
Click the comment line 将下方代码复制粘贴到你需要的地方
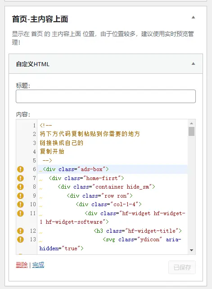pyautogui.click(x=90, y=134)
